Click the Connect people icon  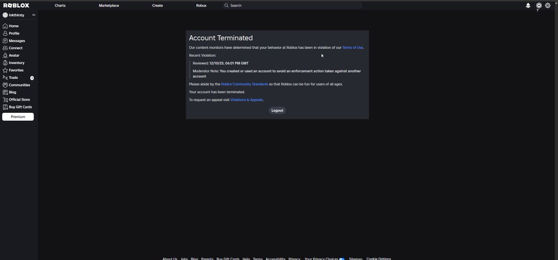click(5, 48)
